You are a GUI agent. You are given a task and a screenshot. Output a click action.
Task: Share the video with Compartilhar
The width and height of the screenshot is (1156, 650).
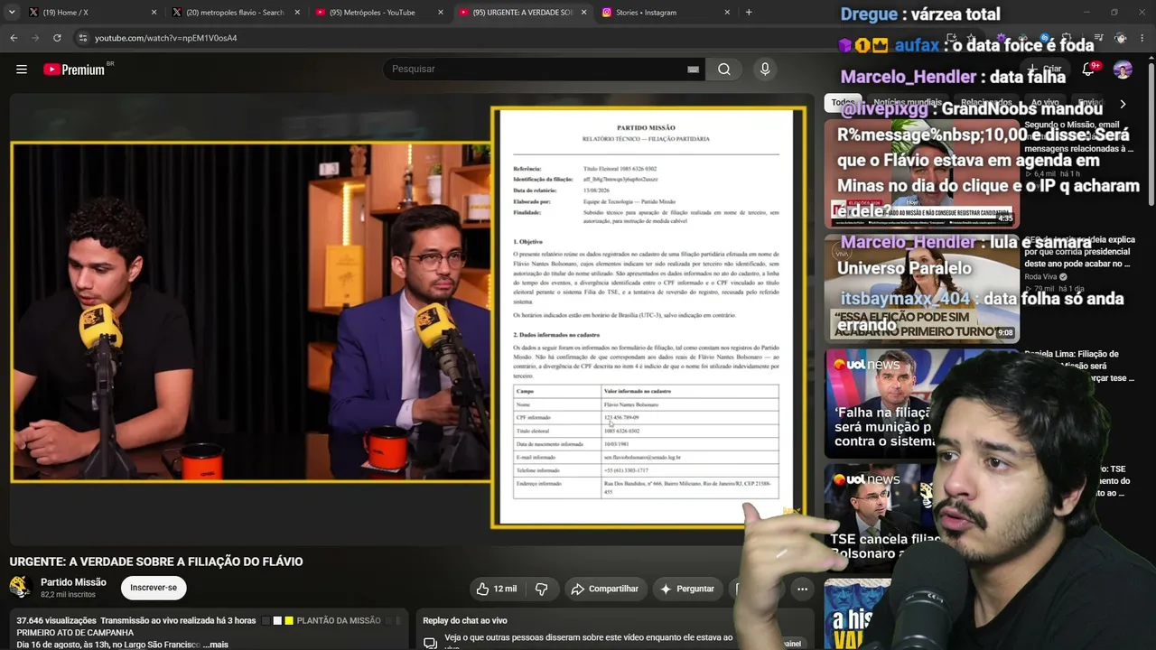click(605, 589)
